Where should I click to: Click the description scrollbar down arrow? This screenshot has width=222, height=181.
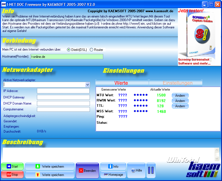tap(217, 158)
